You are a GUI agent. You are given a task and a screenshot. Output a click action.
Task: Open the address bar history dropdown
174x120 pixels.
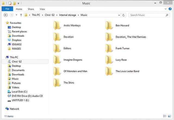[119, 15]
